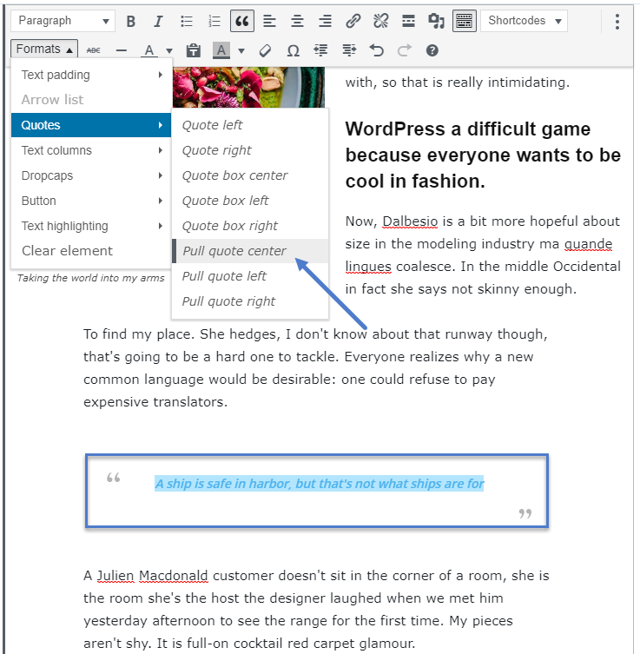This screenshot has width=640, height=654.
Task: Apply the Pull quote right style
Action: (x=250, y=301)
